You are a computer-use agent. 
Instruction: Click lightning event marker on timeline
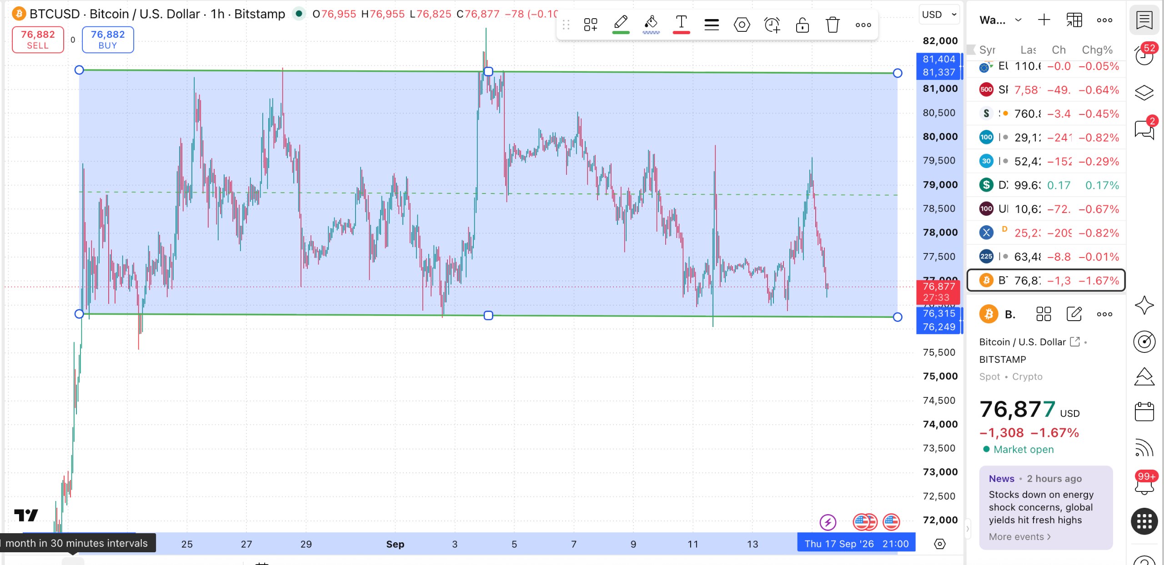click(x=828, y=522)
